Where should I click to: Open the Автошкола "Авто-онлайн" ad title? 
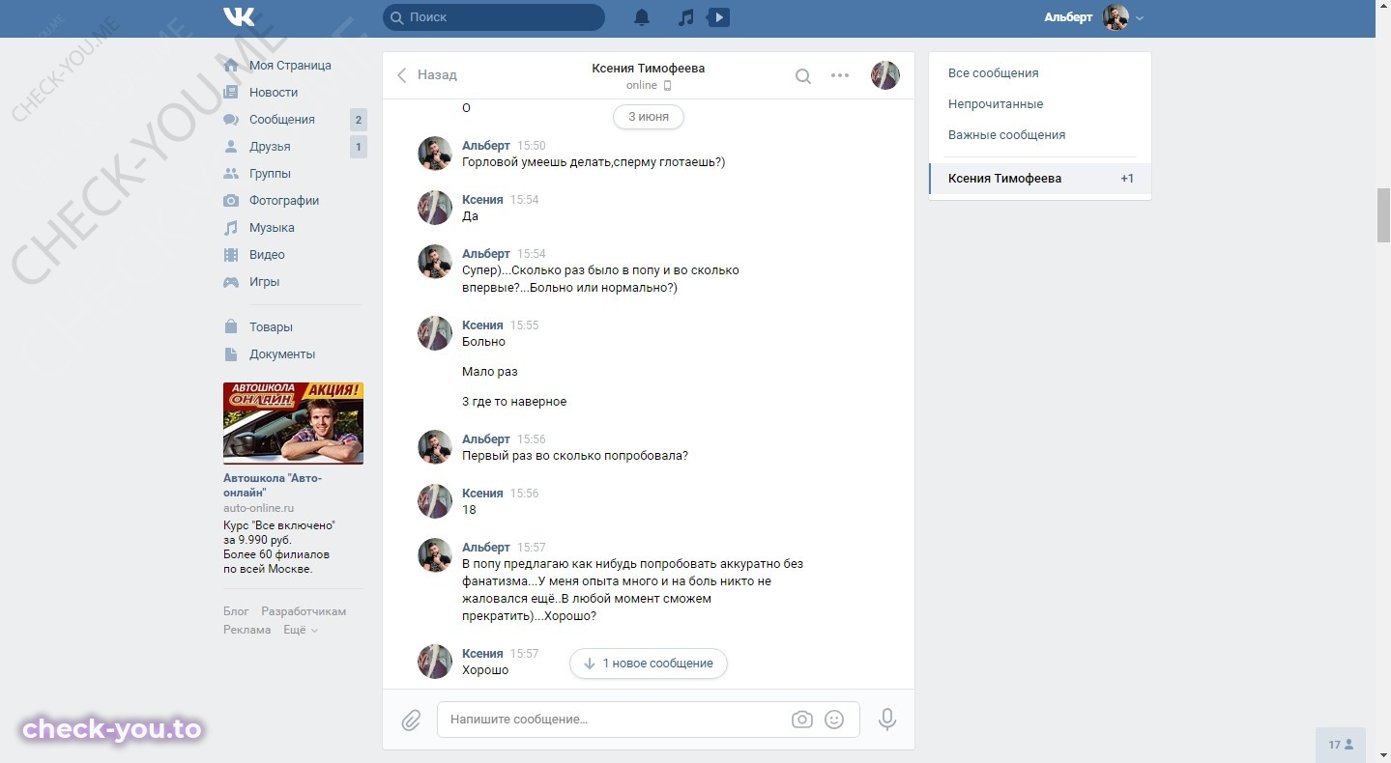tap(273, 485)
